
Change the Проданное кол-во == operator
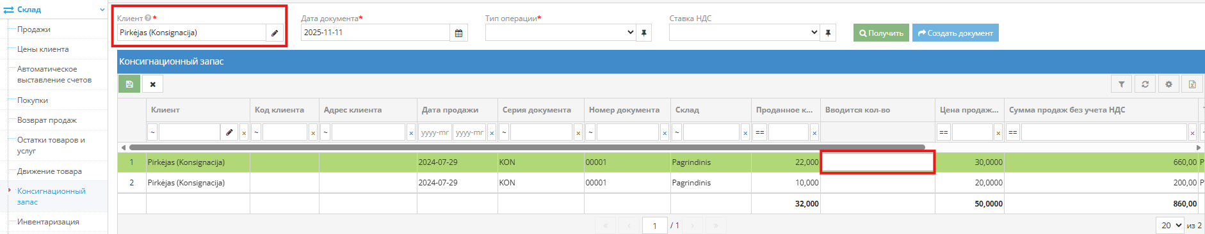tap(760, 133)
